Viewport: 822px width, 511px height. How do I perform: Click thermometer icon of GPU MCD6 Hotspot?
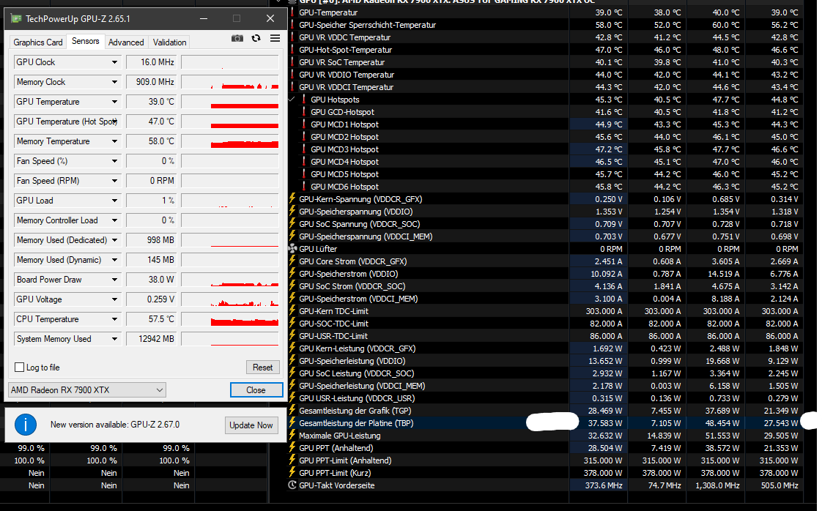pos(304,187)
